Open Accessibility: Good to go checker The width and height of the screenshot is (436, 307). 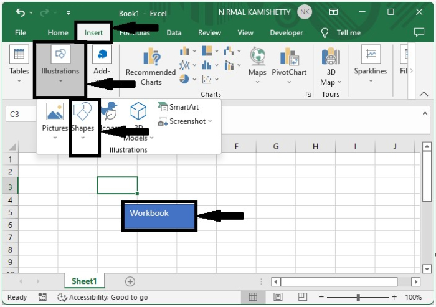click(x=103, y=297)
